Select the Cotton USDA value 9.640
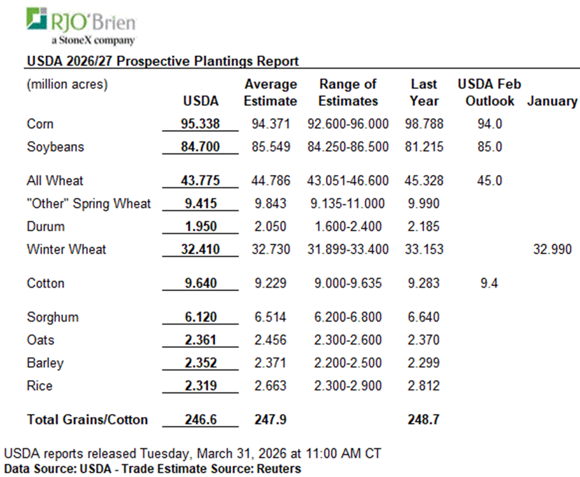Viewport: 580px width, 477px height. 200,283
